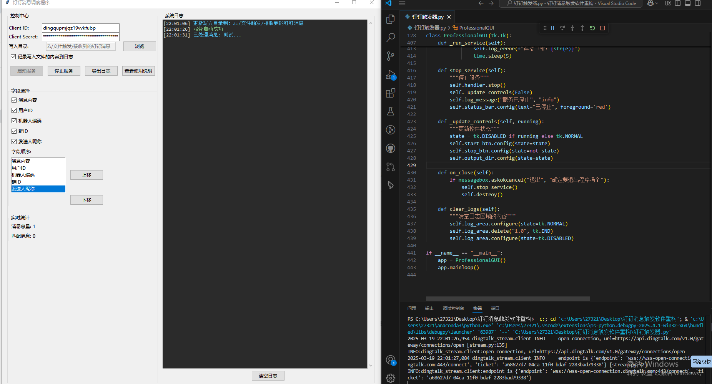
Task: Pause debugging in the debug toolbar
Action: 552,28
